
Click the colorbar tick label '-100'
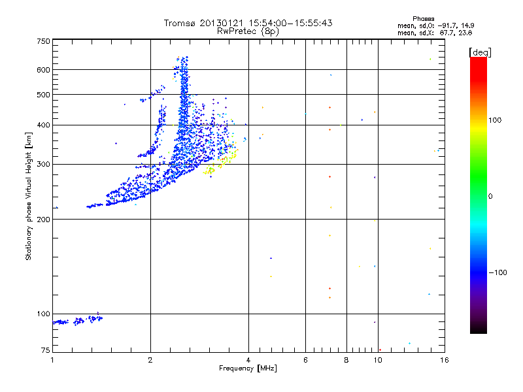pos(498,272)
